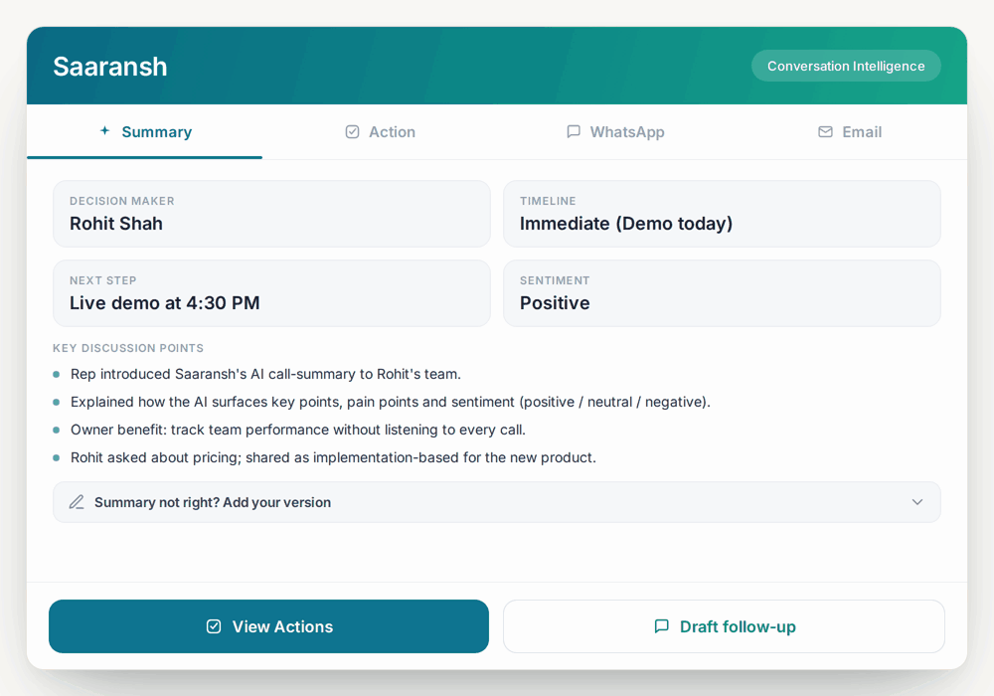Click 'Rep introduced Saaransh's AI call-summary' bullet
Viewport: 994px width, 696px height.
tap(265, 374)
